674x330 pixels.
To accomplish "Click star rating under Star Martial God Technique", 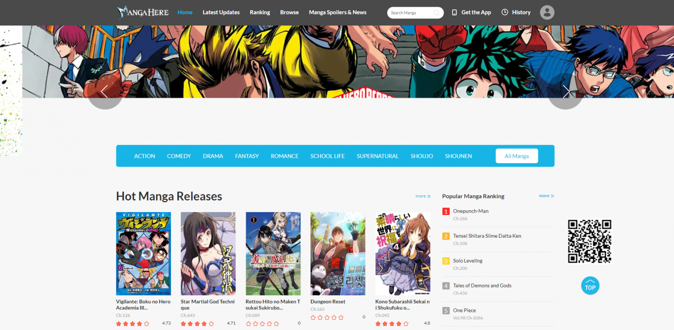I will [197, 324].
